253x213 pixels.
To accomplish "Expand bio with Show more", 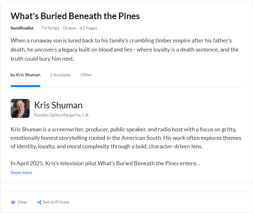I will point(21,172).
